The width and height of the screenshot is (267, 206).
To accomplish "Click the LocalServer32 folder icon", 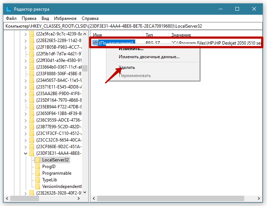I will click(x=37, y=160).
